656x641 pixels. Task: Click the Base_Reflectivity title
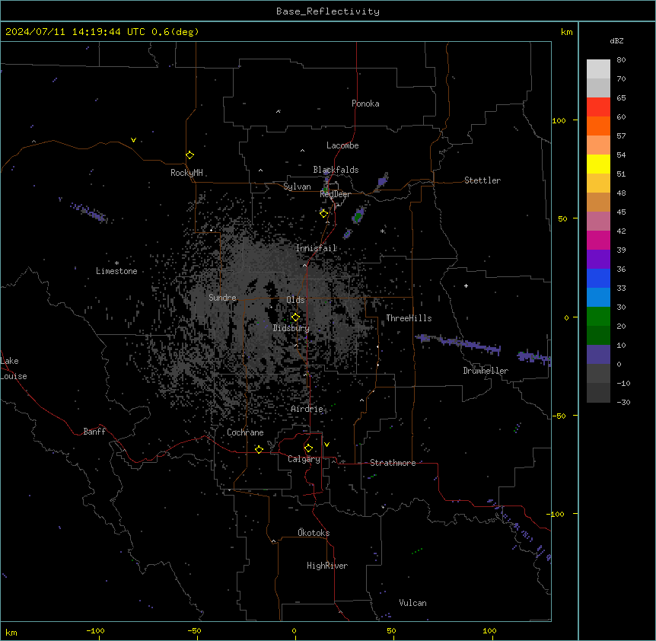pyautogui.click(x=328, y=11)
